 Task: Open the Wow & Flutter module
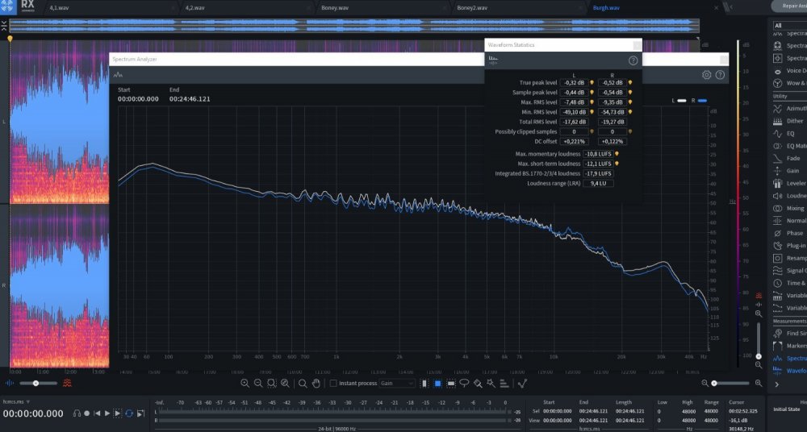coord(789,83)
